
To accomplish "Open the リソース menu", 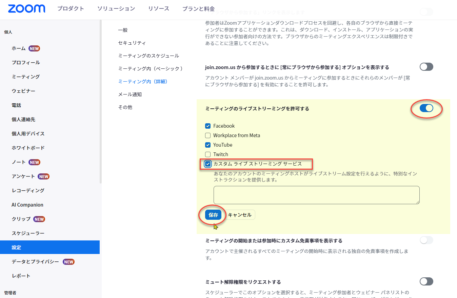I will point(159,9).
